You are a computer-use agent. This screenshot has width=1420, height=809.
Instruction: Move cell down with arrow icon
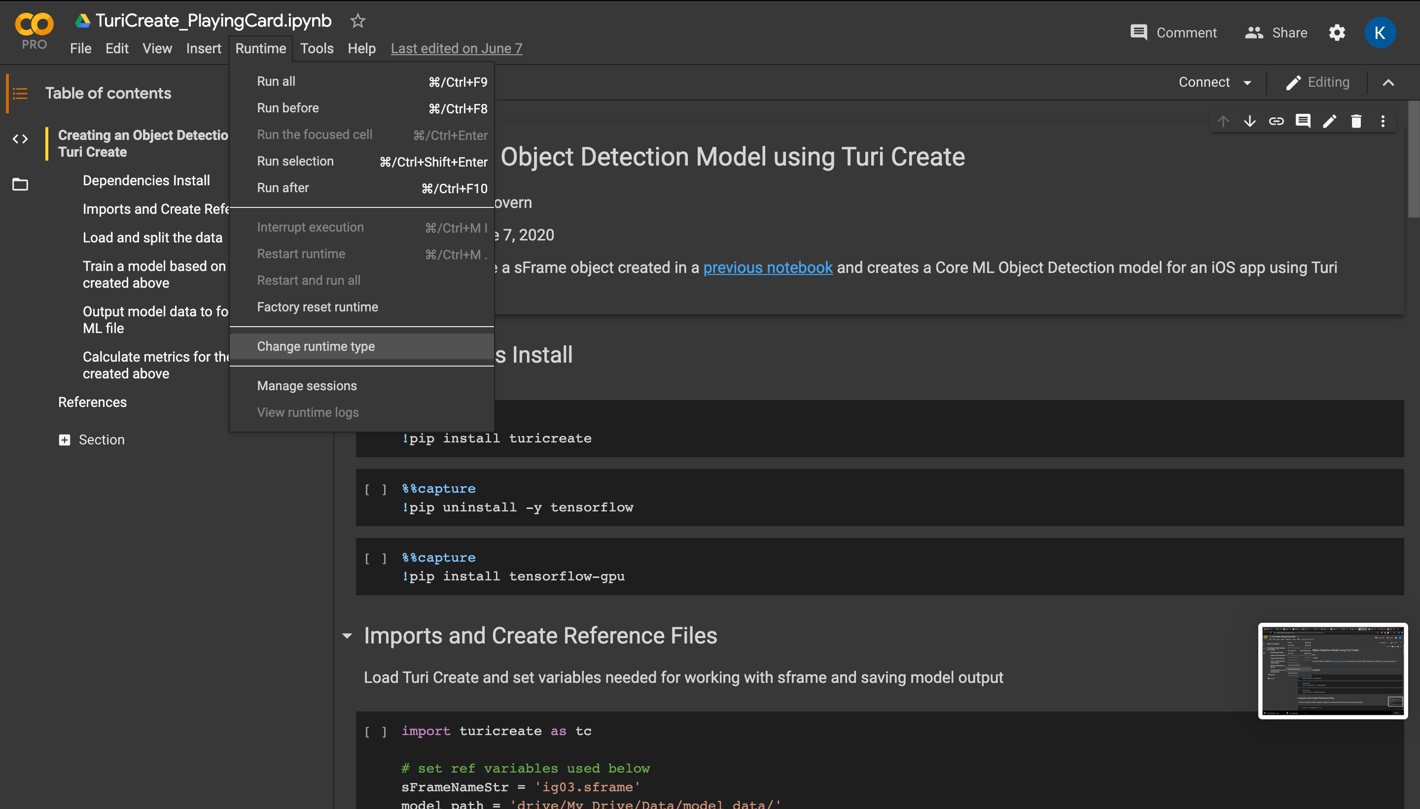pos(1249,121)
